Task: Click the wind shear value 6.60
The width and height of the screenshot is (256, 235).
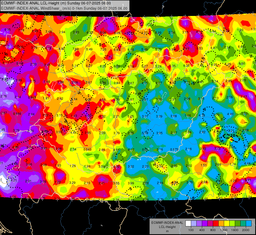Action: 232,148
